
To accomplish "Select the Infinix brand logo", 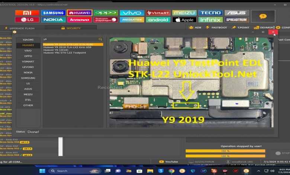I will point(210,20).
